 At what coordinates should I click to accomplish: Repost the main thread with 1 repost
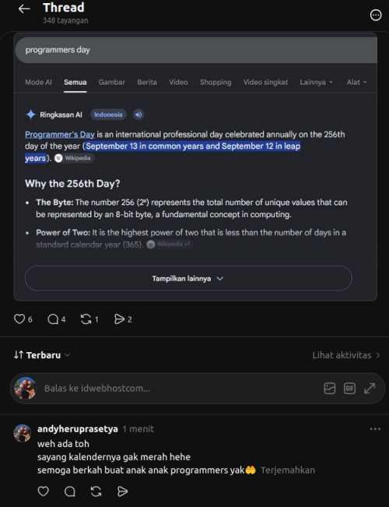86,319
